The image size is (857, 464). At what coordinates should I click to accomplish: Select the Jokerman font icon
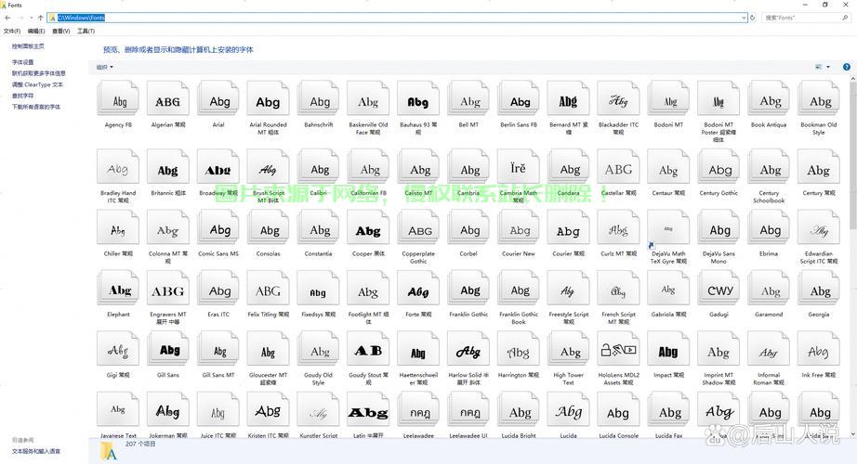coord(168,409)
